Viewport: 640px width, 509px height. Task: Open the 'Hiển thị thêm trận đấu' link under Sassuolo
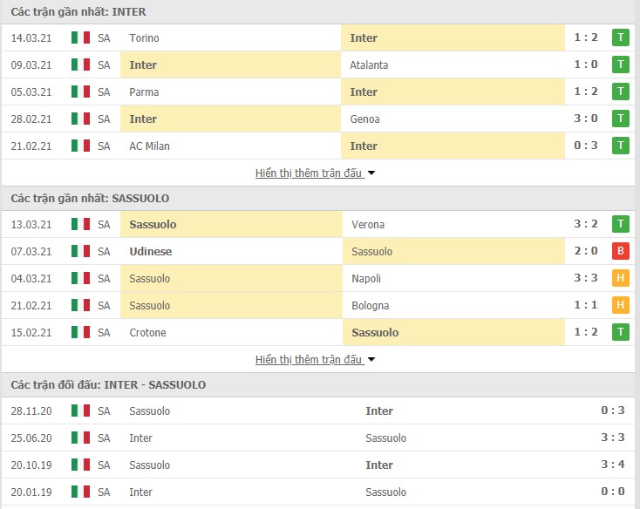coord(309,360)
